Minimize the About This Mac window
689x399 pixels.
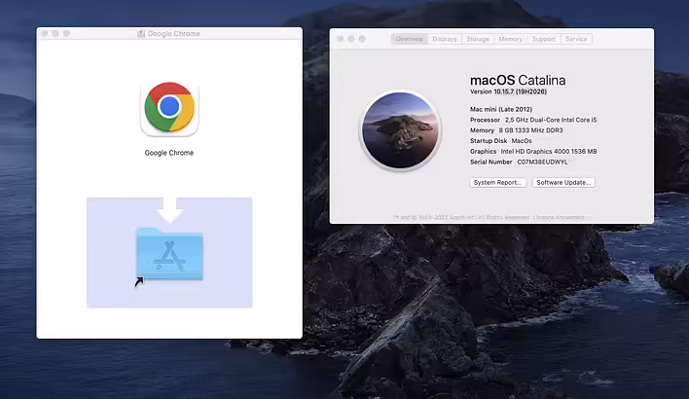350,39
